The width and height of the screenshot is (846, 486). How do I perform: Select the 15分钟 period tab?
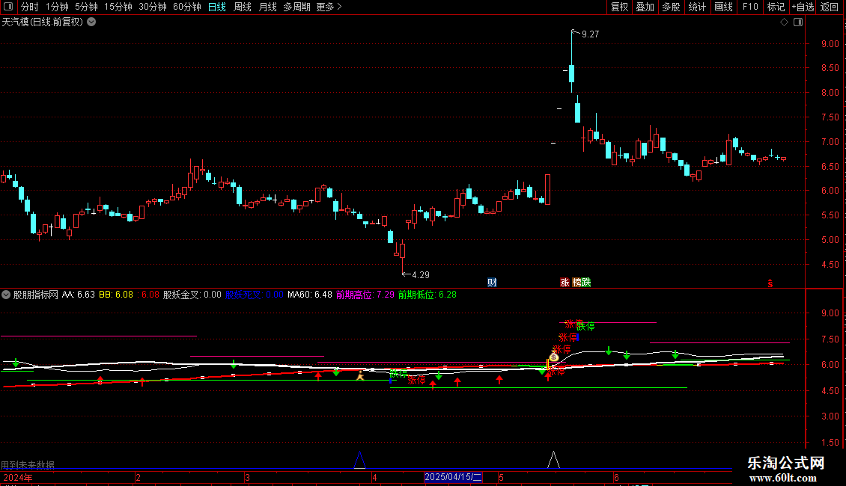point(118,7)
